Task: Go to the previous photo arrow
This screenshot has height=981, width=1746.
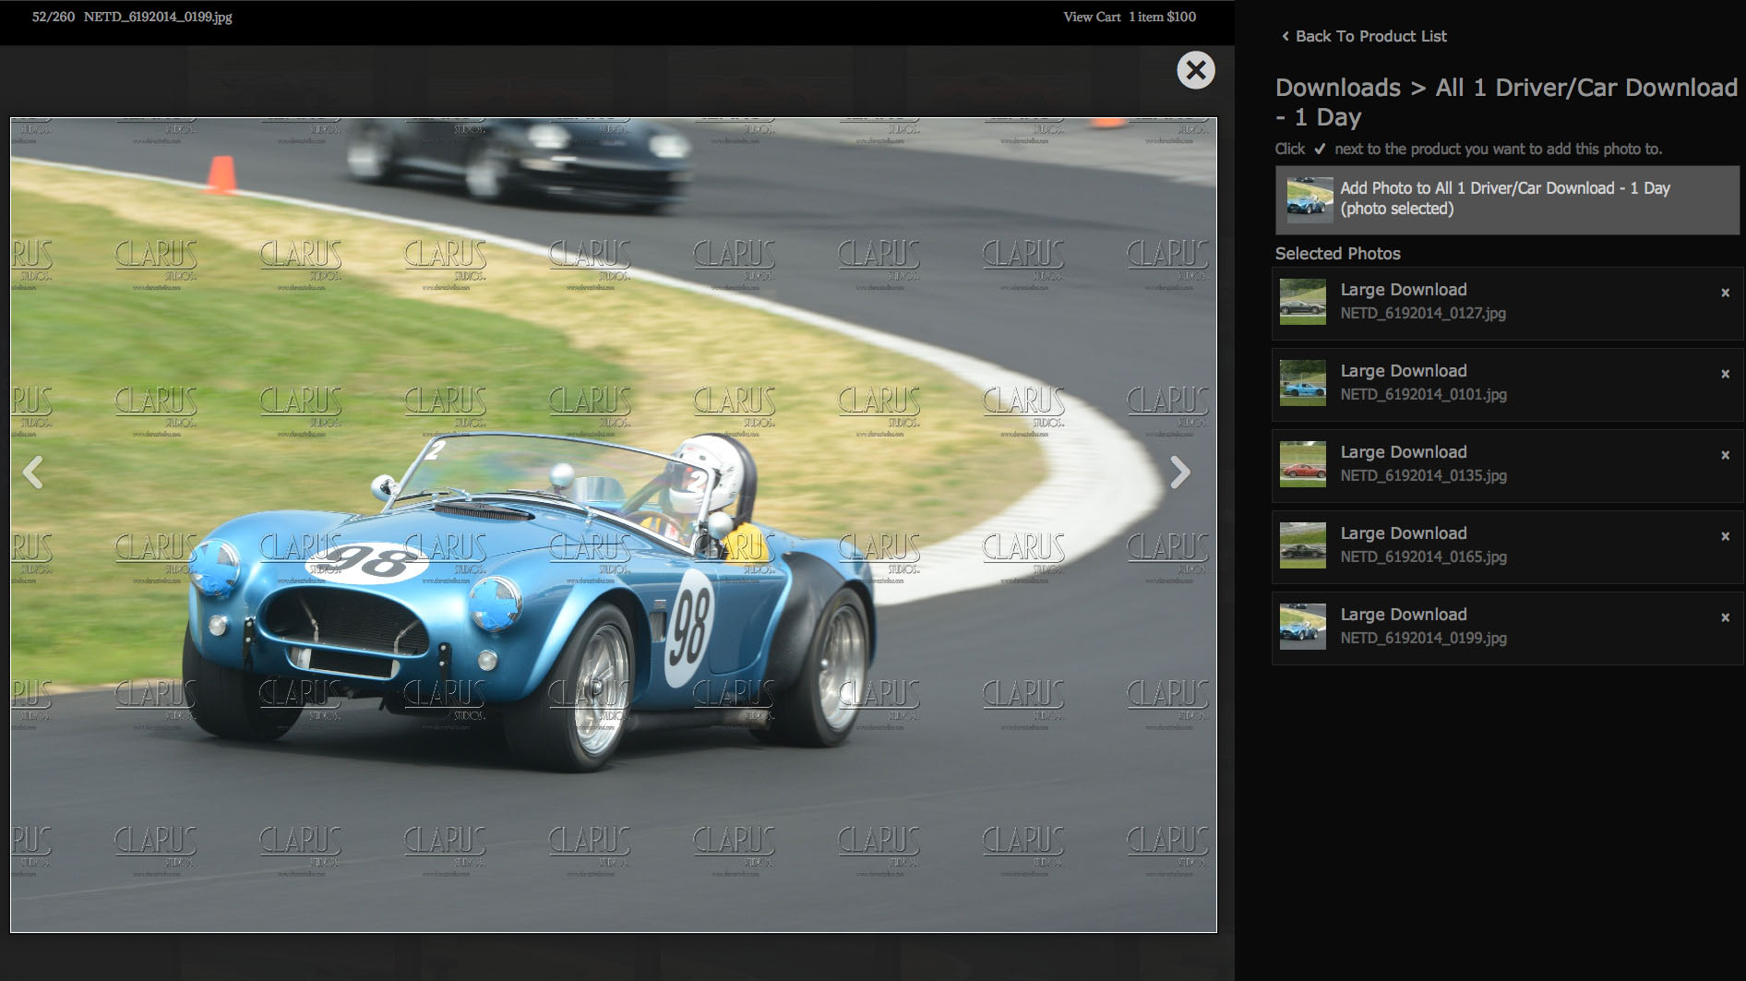Action: tap(33, 473)
